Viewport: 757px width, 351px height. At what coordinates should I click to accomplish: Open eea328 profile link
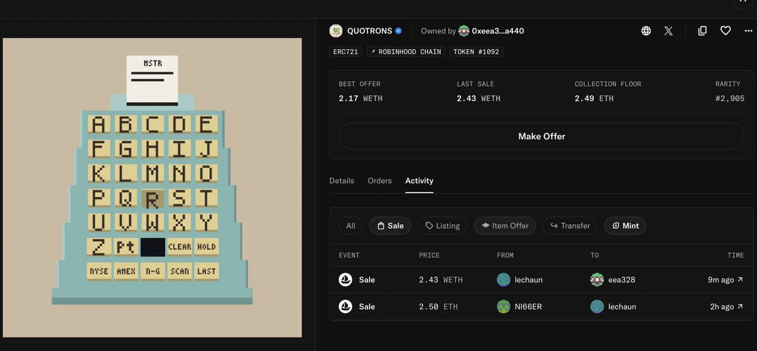[621, 280]
